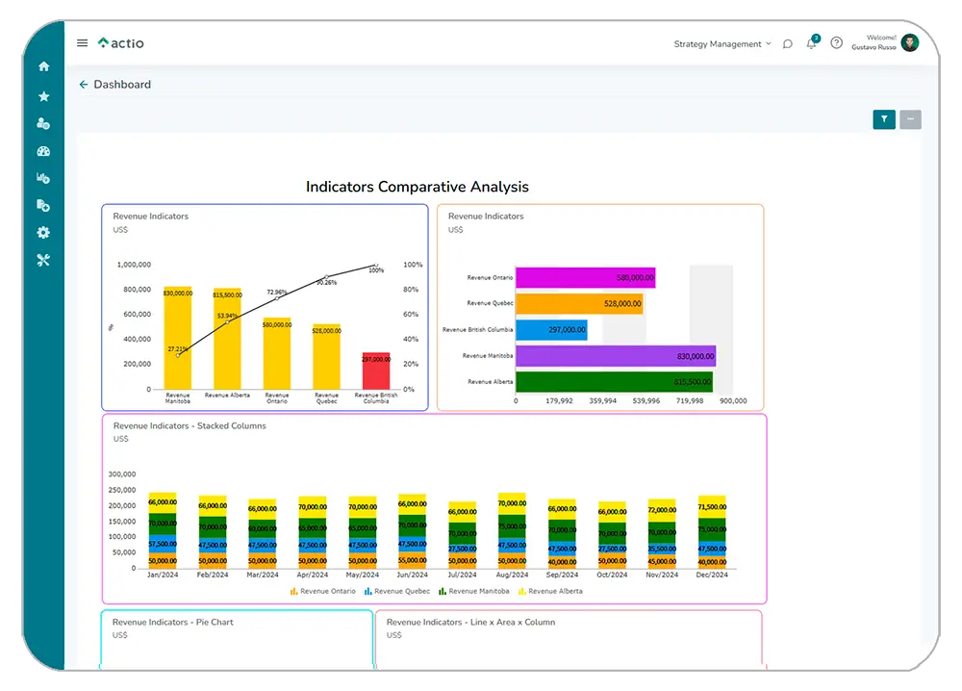Click the teal filter button

883,119
